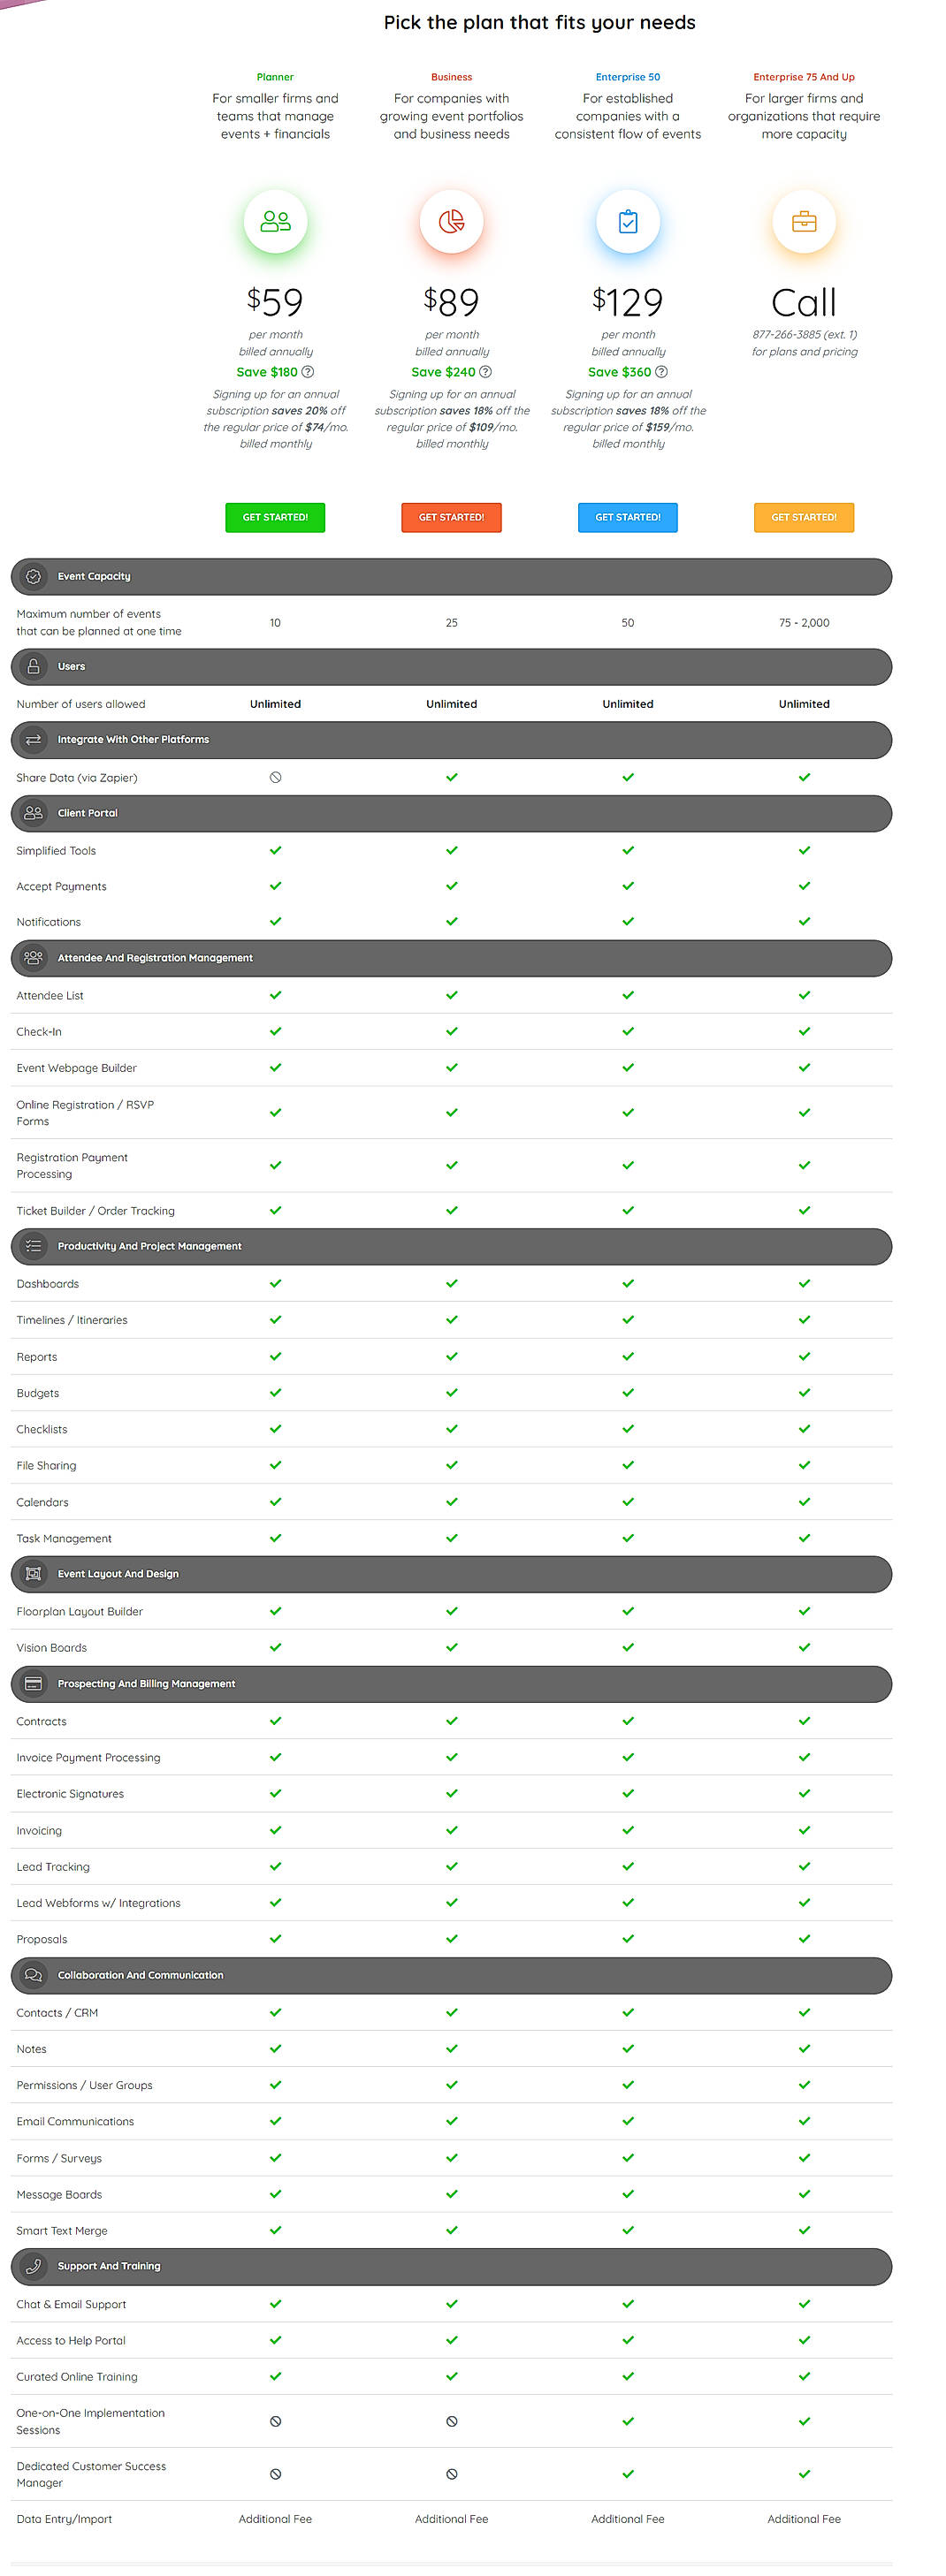946x2576 pixels.
Task: Click the orange GET STARTED button
Action: [x=803, y=517]
